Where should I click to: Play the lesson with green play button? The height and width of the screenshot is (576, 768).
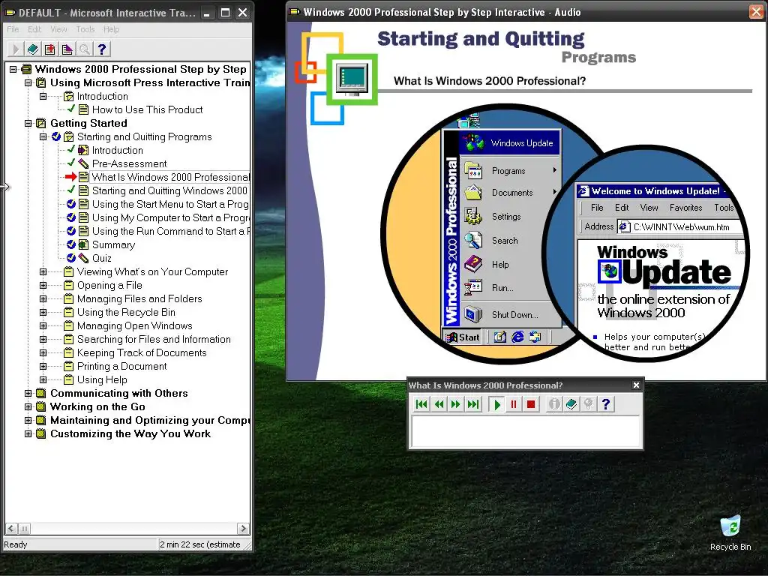tap(496, 404)
